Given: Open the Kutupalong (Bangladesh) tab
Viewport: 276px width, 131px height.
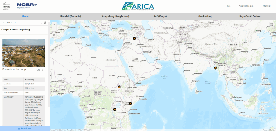Looking at the screenshot, I should [x=115, y=16].
